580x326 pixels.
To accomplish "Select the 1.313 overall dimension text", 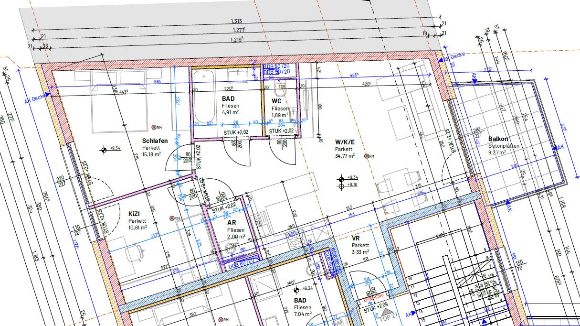I will click(237, 21).
